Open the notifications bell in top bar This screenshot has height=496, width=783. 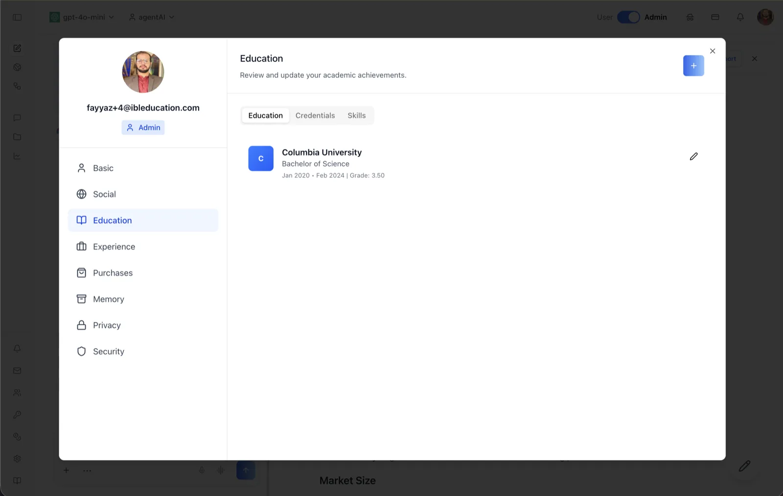pyautogui.click(x=740, y=17)
